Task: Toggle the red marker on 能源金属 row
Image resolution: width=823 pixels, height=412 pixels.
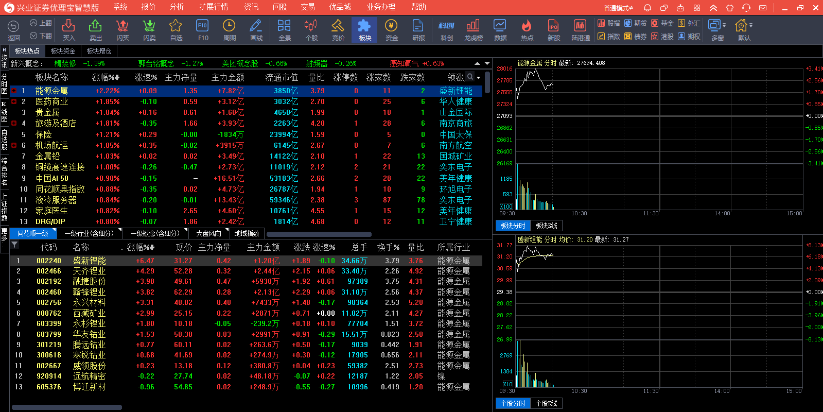Action: tap(14, 91)
